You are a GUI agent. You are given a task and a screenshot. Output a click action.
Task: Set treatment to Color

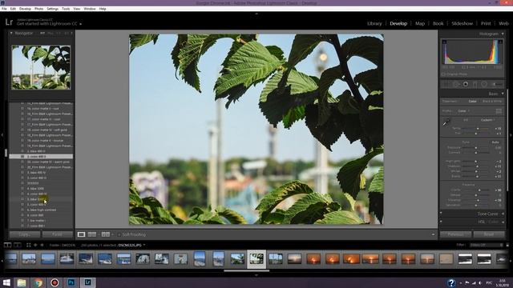(x=472, y=102)
